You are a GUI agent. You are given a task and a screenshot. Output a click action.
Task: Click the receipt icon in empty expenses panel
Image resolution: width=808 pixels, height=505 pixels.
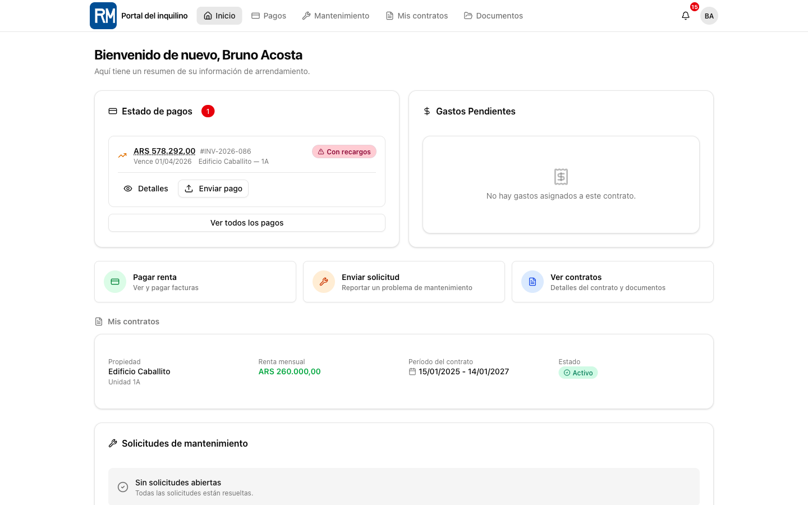pos(561,177)
